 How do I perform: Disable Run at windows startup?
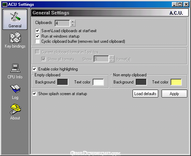pos(37,36)
